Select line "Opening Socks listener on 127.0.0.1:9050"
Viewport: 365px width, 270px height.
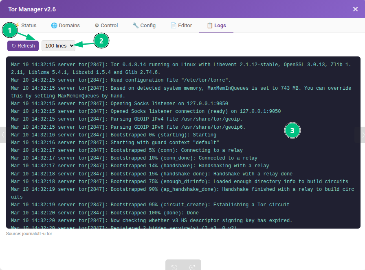click(119, 104)
